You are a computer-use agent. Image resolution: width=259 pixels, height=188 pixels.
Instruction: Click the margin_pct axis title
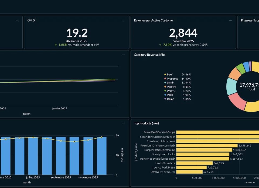point(122,155)
